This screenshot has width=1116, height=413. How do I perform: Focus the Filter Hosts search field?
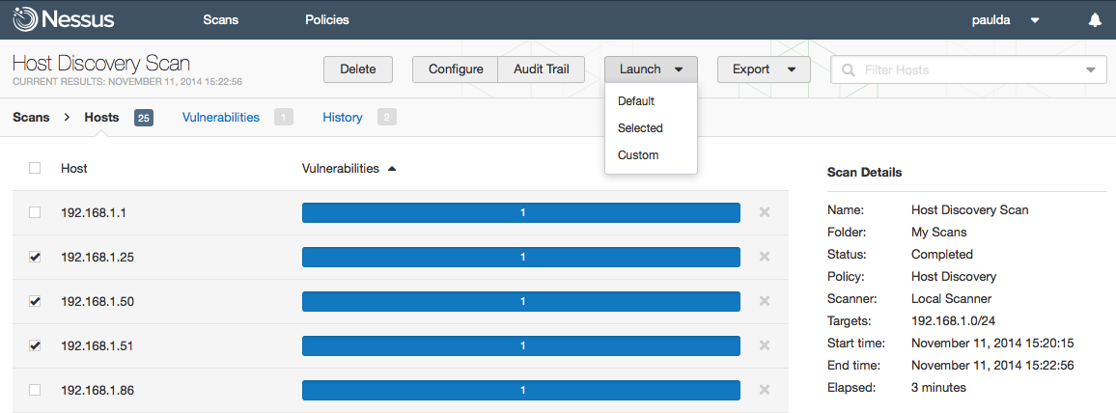click(x=968, y=69)
